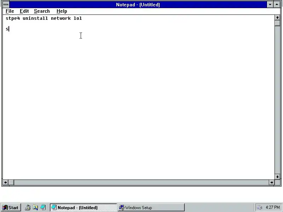Place cursor after the lone 's' line
Viewport: 283px width, 212px height.
click(x=9, y=29)
